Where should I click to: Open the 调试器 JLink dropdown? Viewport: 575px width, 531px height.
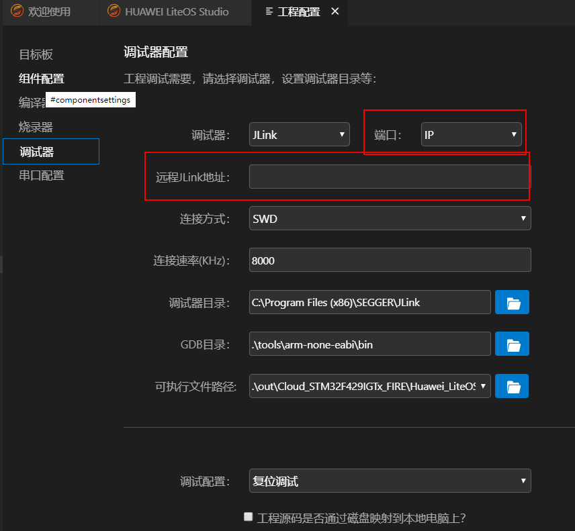pos(299,134)
